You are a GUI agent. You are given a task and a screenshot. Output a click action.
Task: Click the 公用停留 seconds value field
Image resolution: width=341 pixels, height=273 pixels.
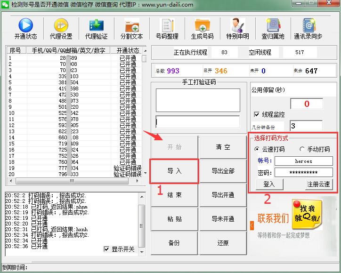click(307, 104)
